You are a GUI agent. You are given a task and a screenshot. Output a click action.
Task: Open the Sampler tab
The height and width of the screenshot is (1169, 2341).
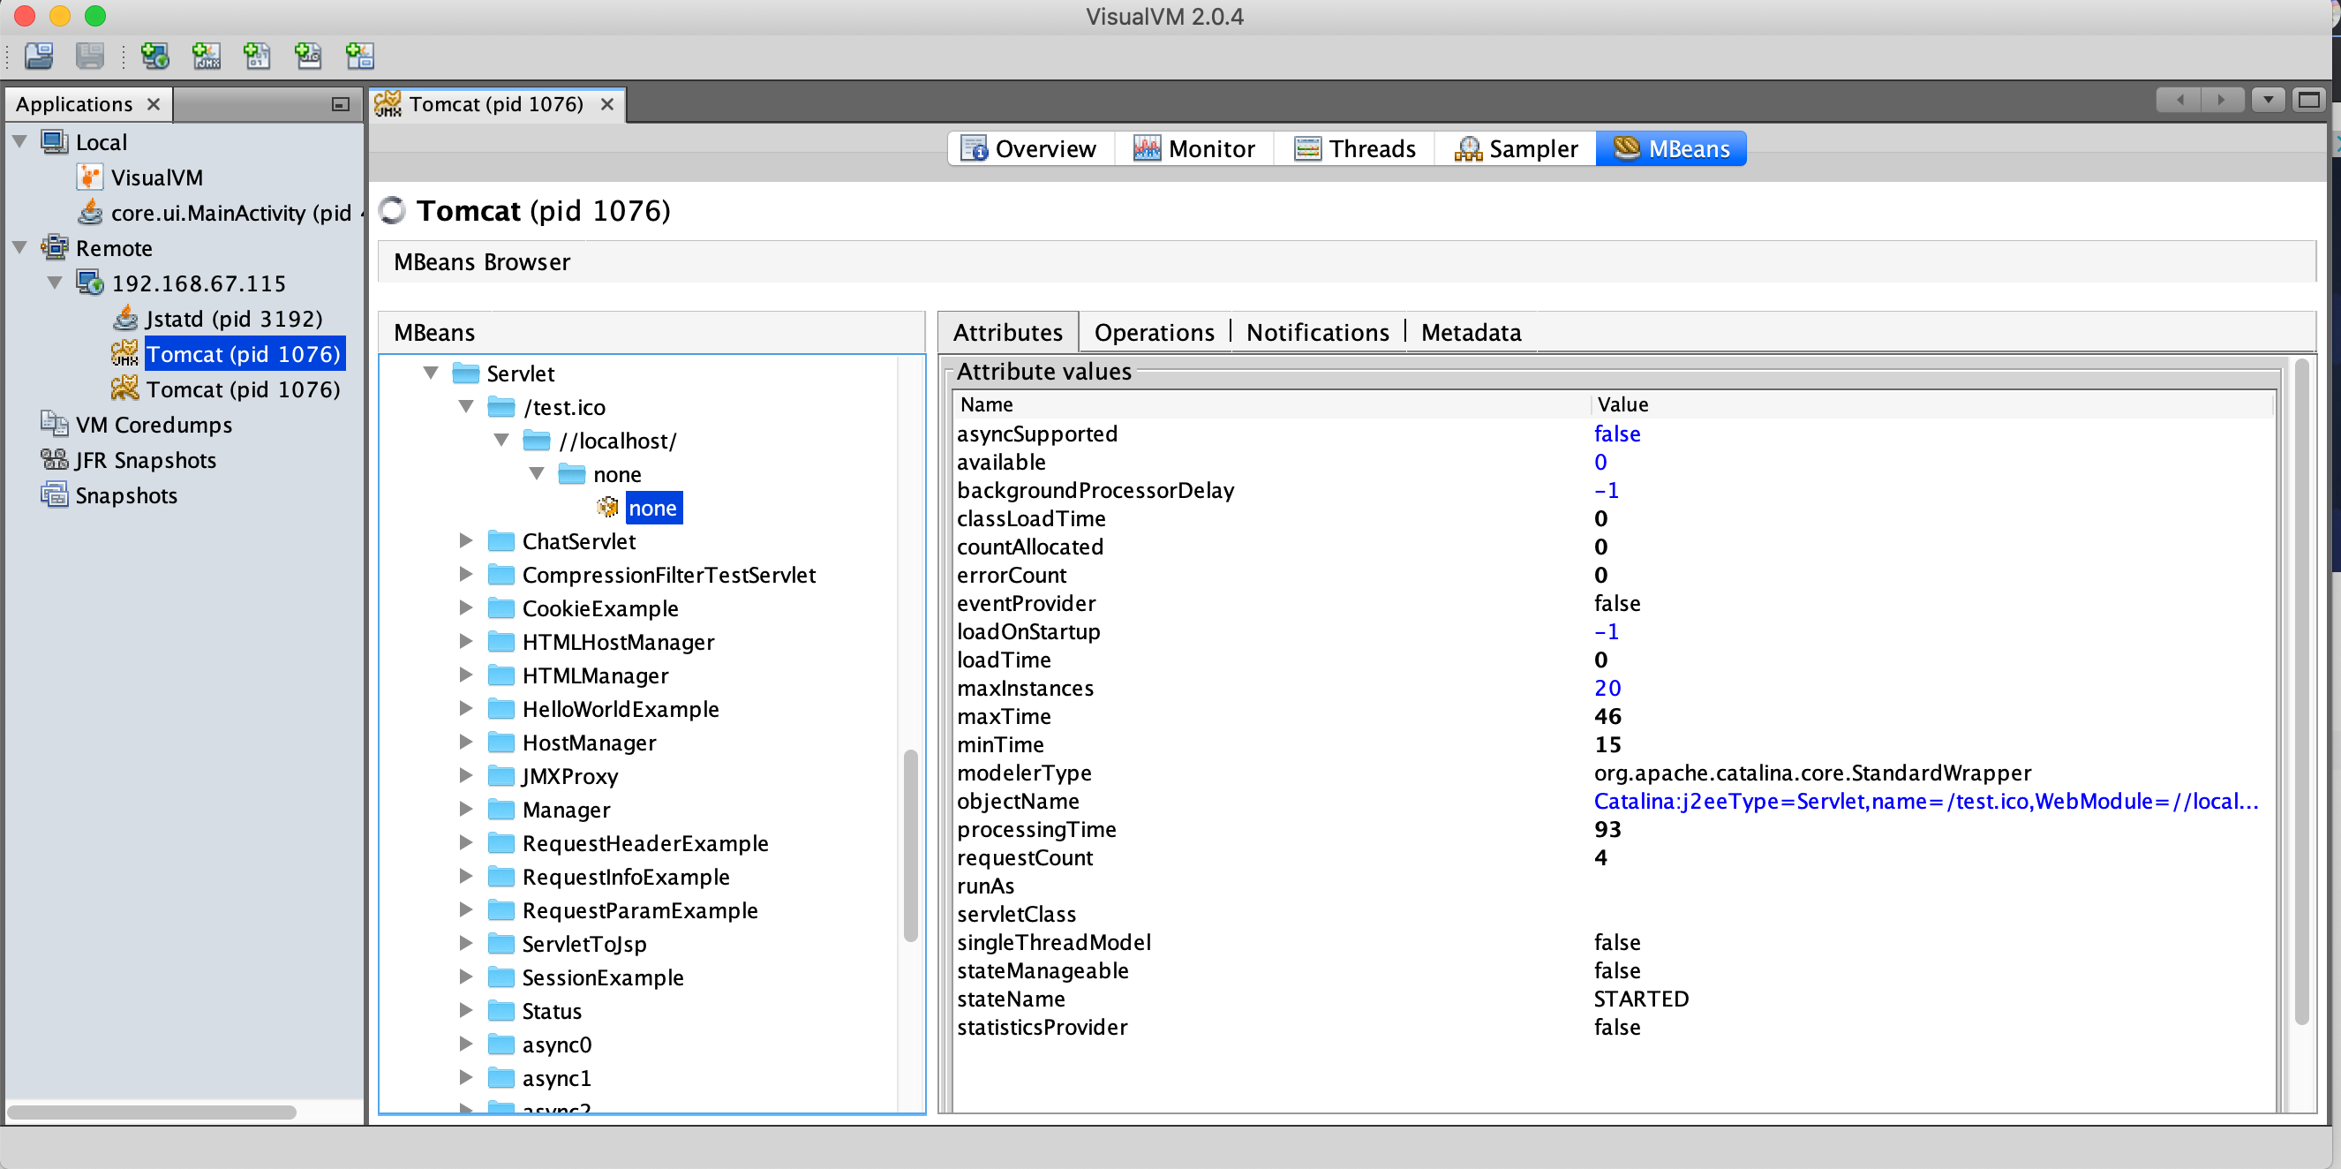pos(1516,148)
